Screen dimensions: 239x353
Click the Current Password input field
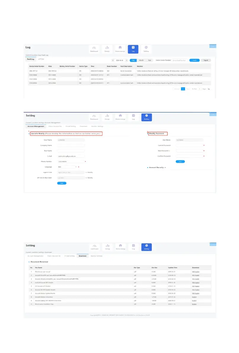(x=189, y=145)
